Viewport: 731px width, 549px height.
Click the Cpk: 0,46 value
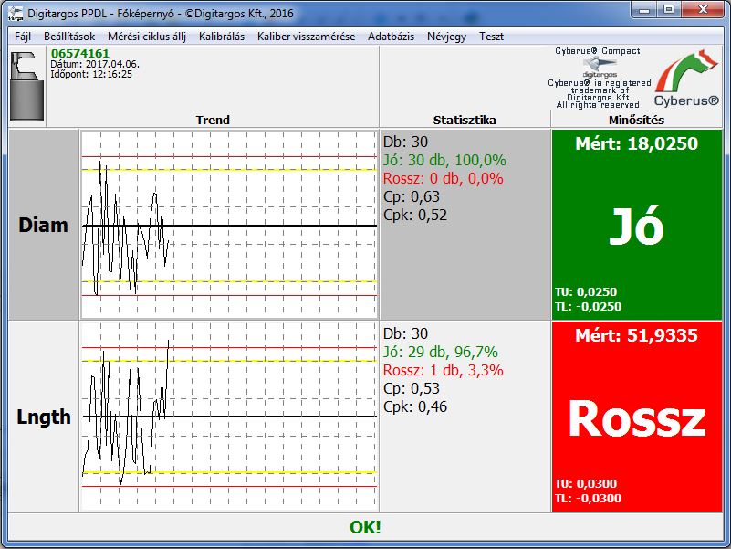click(415, 406)
